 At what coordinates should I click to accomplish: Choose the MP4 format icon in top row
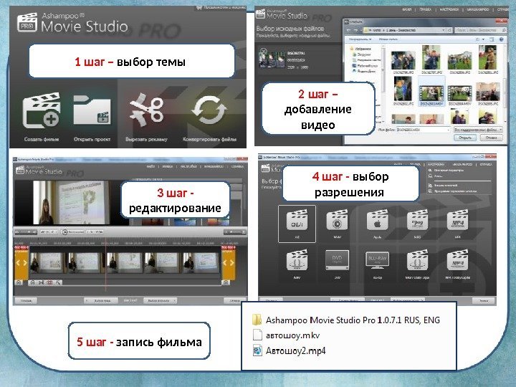tap(458, 220)
